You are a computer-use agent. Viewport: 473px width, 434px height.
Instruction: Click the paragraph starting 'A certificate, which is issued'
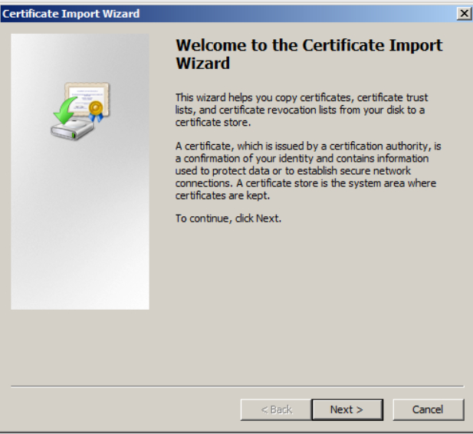pyautogui.click(x=308, y=170)
